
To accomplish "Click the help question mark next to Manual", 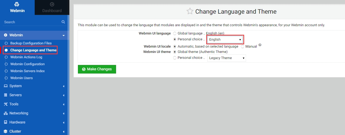I will click(x=260, y=45).
